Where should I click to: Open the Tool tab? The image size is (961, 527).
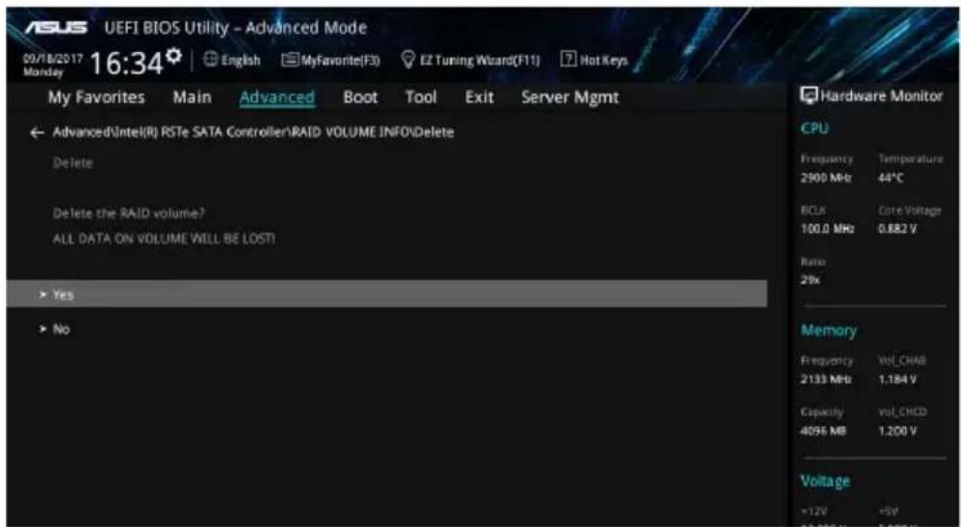coord(421,97)
